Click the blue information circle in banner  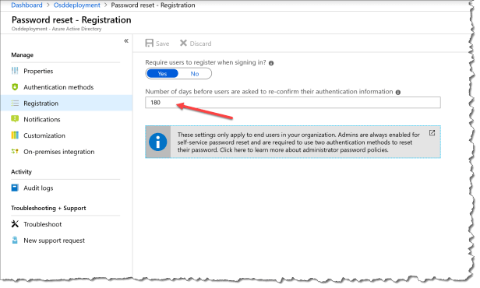(158, 142)
